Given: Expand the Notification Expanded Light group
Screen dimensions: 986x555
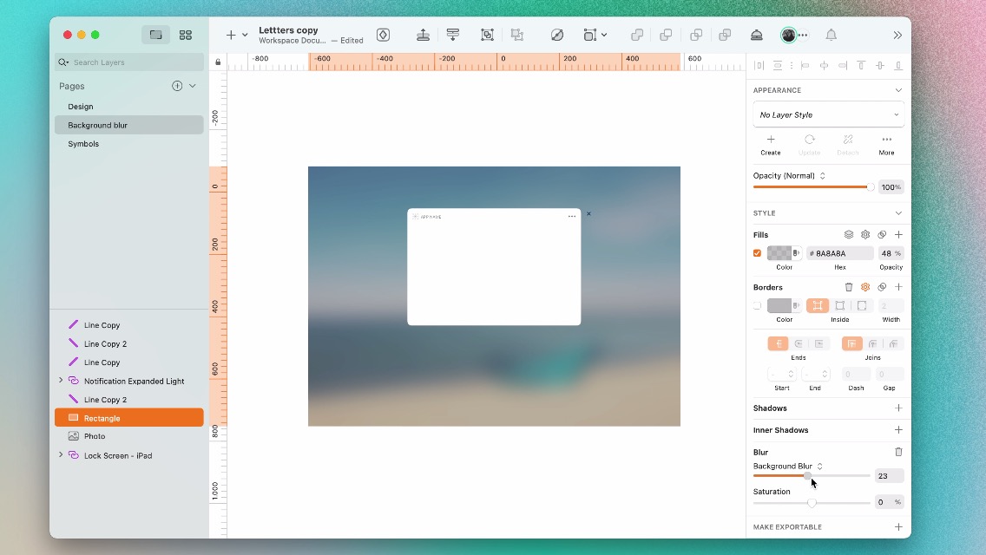Looking at the screenshot, I should click(61, 381).
